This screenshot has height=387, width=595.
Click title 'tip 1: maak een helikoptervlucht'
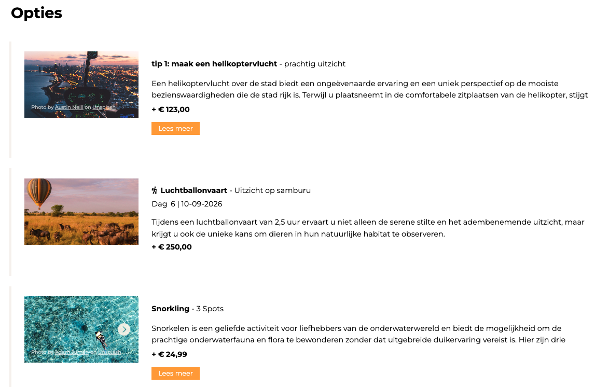pyautogui.click(x=214, y=64)
